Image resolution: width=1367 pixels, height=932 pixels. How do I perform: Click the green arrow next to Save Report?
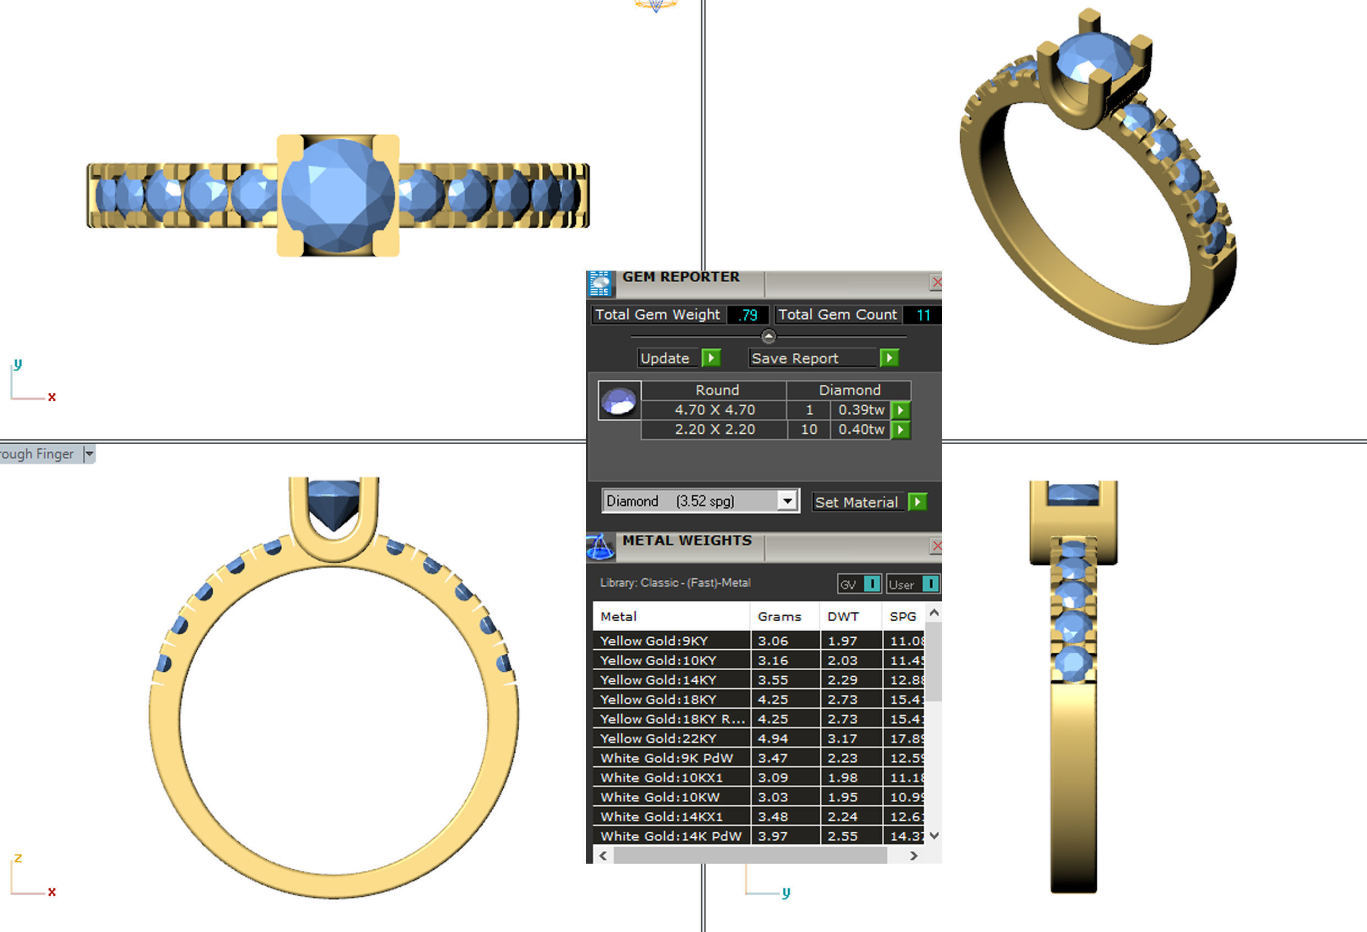coord(889,358)
